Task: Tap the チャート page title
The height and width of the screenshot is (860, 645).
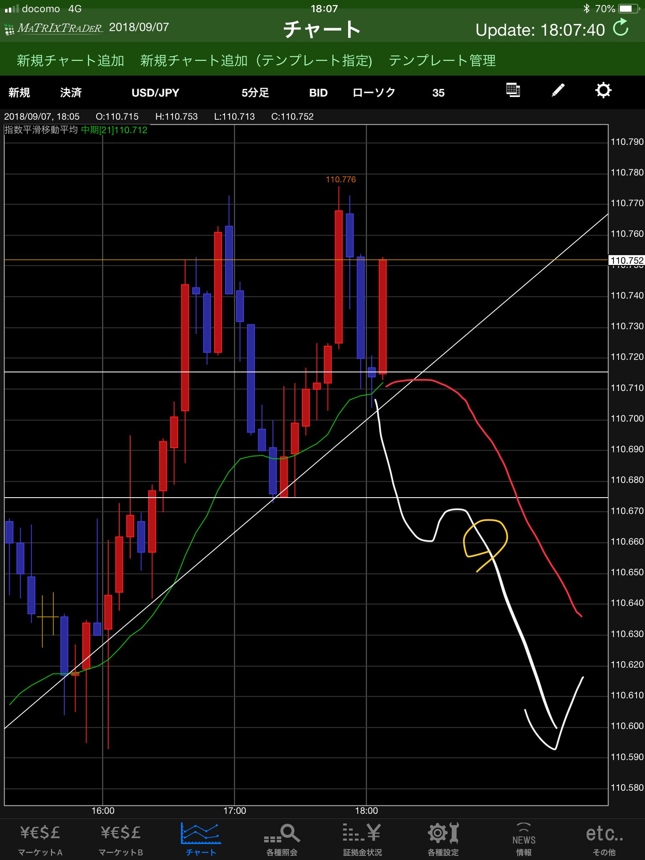Action: point(322,29)
